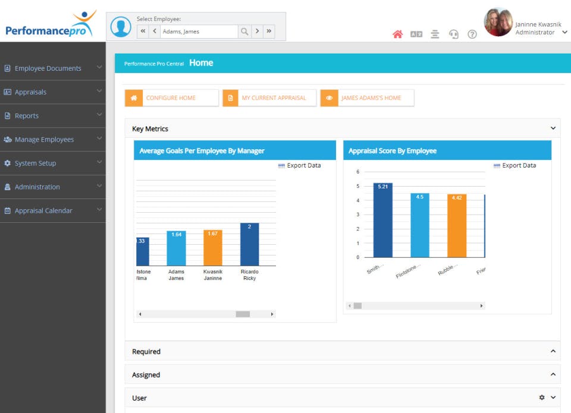571x413 pixels.
Task: Select the Manage Employees people icon
Action: [8, 139]
